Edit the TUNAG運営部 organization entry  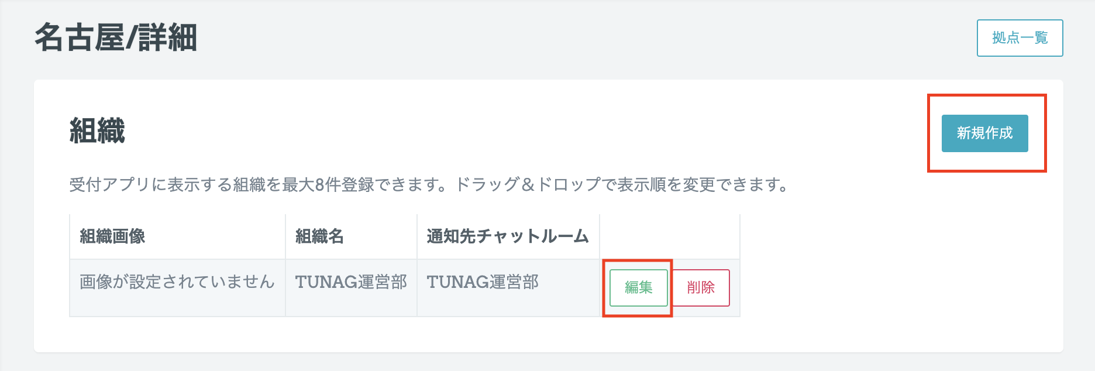tap(638, 287)
